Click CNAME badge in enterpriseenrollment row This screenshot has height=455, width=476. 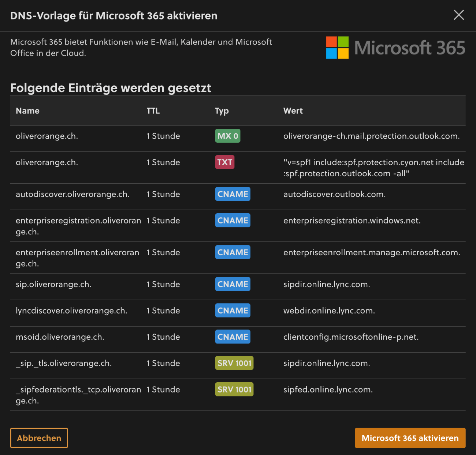233,252
